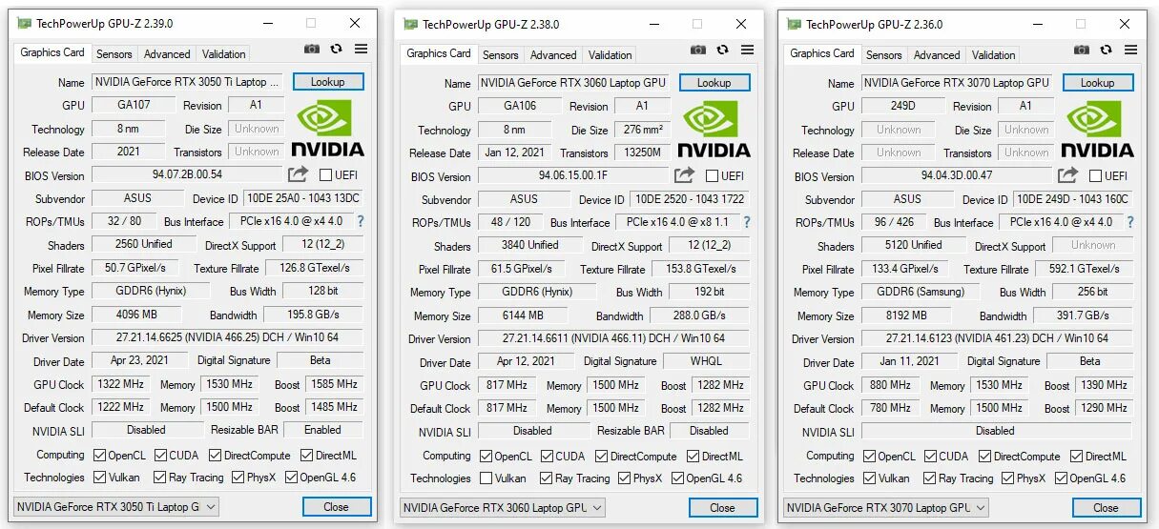Toggle DirectML checkbox in RTX 3070 window
This screenshot has width=1159, height=529.
1077,457
